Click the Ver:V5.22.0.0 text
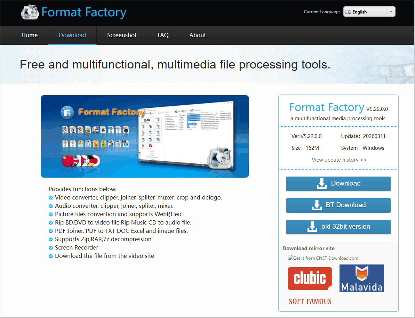Viewport: 415px width, 318px height. click(306, 136)
